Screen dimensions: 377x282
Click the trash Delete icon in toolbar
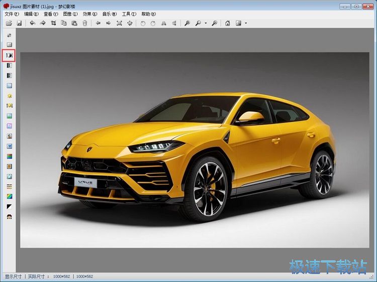84,23
